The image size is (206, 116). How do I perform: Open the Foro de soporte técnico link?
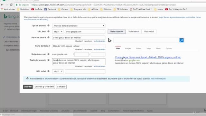[133, 111]
